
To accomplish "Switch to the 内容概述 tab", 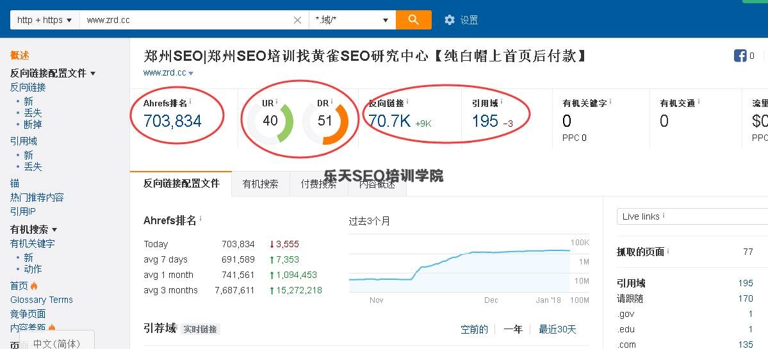I will [x=377, y=184].
